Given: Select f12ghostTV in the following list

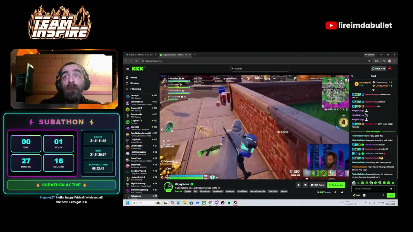Looking at the screenshot, I should (142, 121).
